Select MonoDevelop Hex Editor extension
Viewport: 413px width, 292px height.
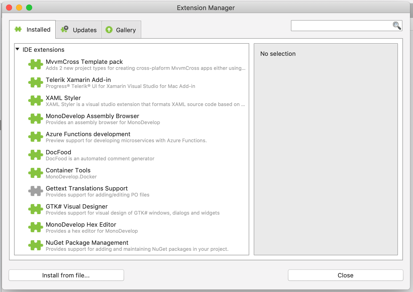click(x=81, y=225)
